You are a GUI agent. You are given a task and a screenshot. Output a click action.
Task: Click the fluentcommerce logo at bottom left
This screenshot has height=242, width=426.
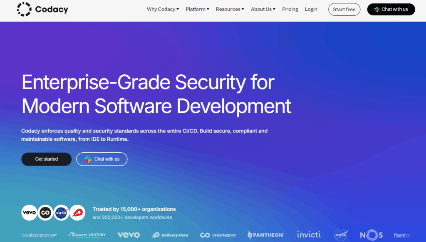[x=38, y=235]
